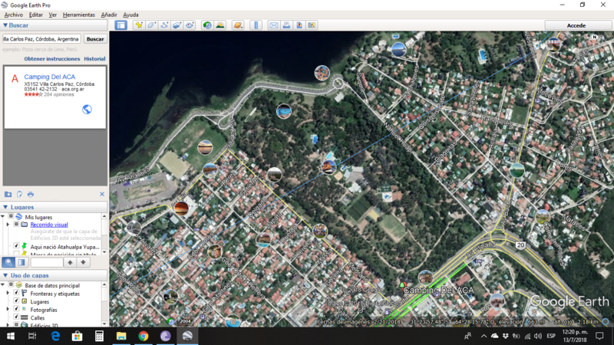Uncheck Aqui nació Atahualpa Yupa... placemark

16,245
